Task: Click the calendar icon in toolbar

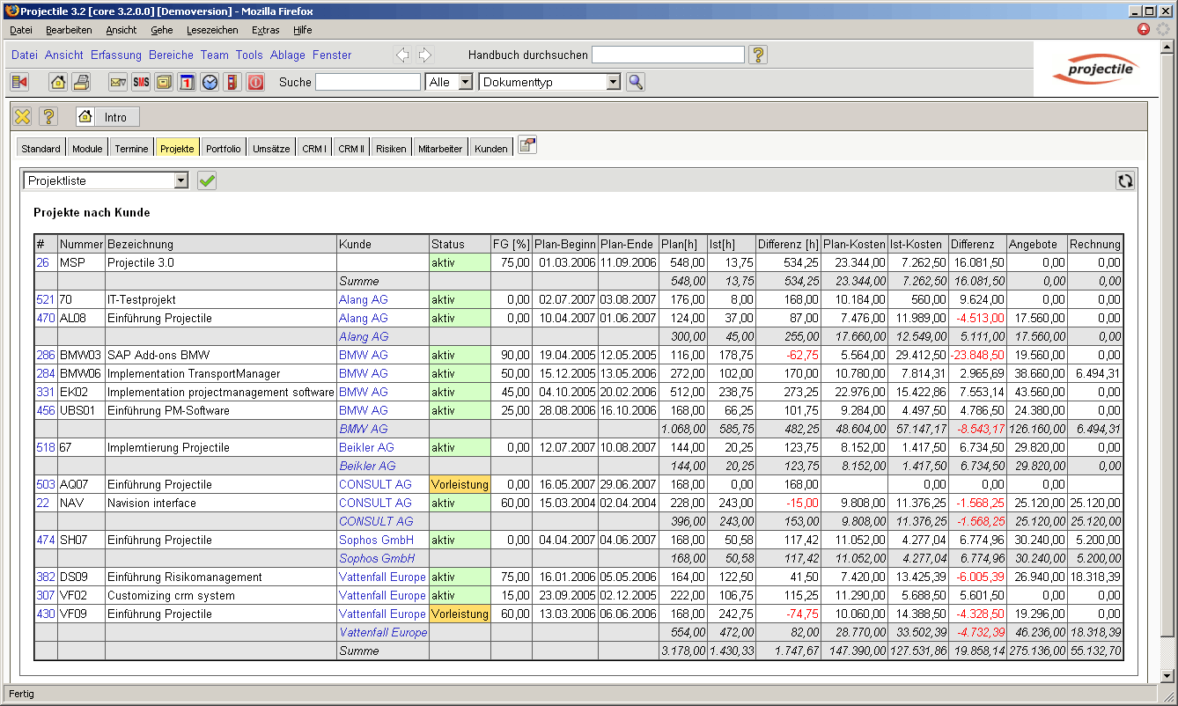Action: pos(187,82)
